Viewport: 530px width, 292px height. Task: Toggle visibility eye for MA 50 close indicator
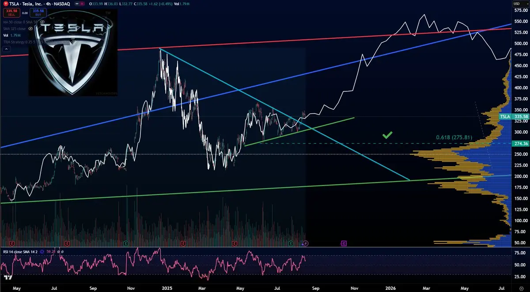[x=42, y=21]
